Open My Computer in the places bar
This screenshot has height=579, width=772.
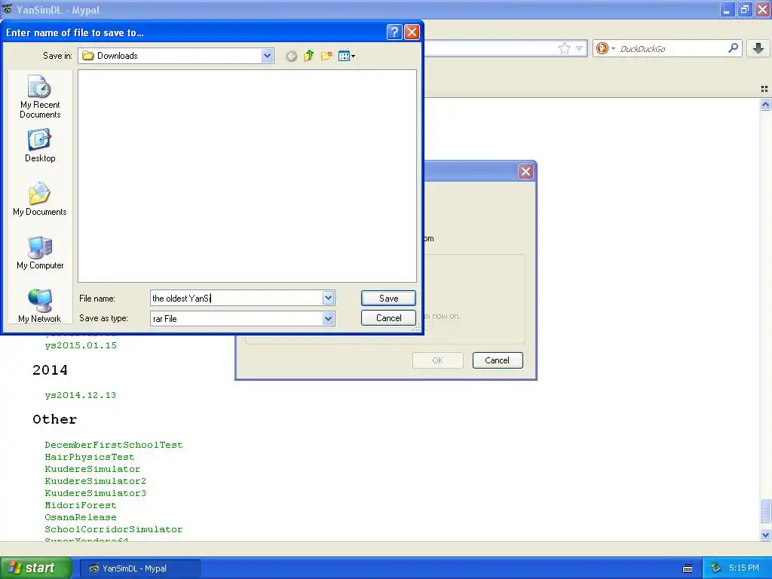[x=40, y=253]
